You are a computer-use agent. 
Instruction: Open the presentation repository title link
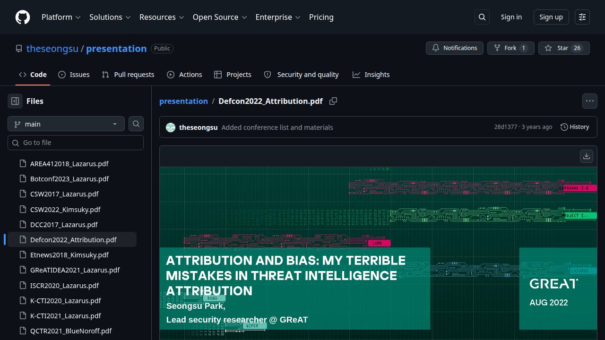click(x=116, y=49)
